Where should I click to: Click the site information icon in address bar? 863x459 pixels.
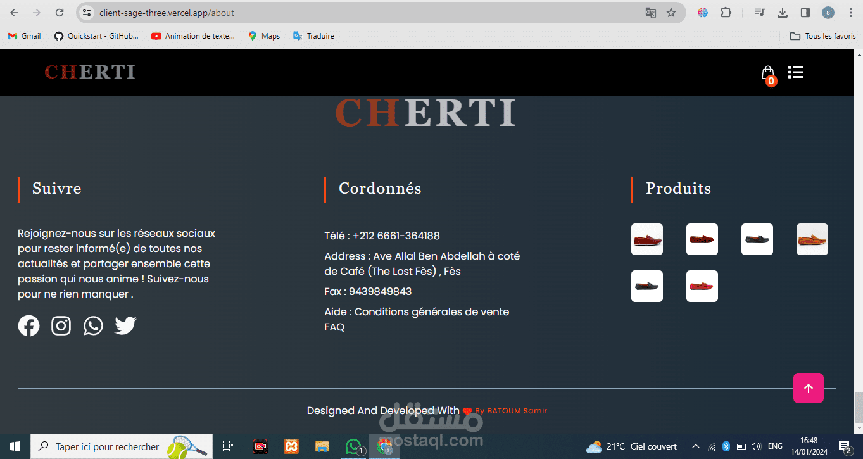pos(87,13)
